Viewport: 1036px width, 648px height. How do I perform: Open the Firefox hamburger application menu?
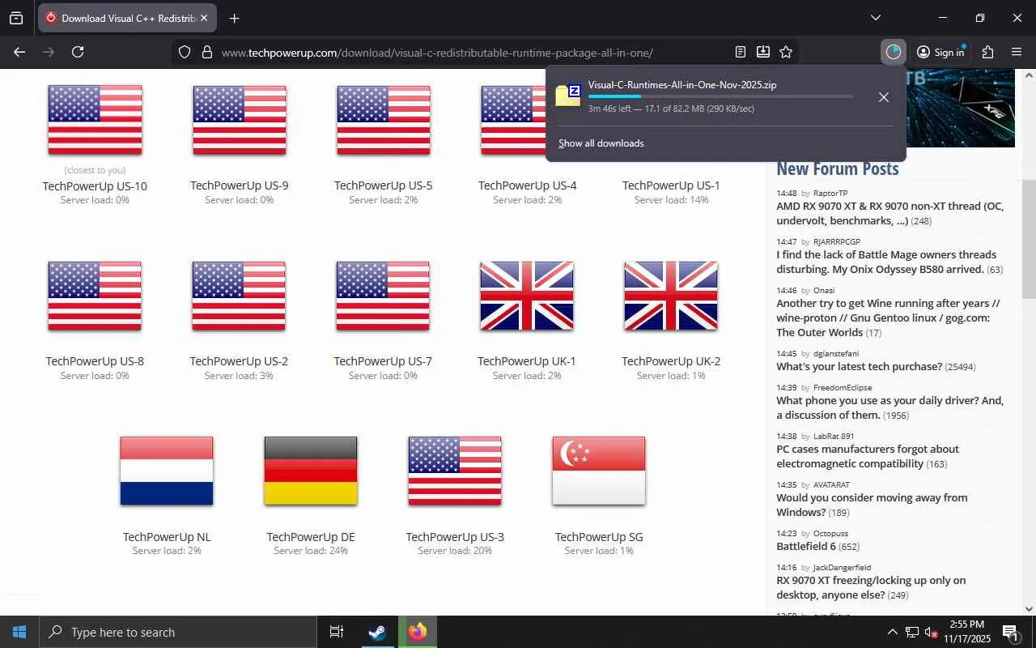pos(1017,52)
